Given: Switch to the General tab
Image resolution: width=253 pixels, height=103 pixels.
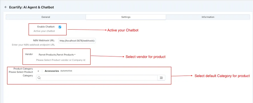Looking at the screenshot, I should click(46, 17).
